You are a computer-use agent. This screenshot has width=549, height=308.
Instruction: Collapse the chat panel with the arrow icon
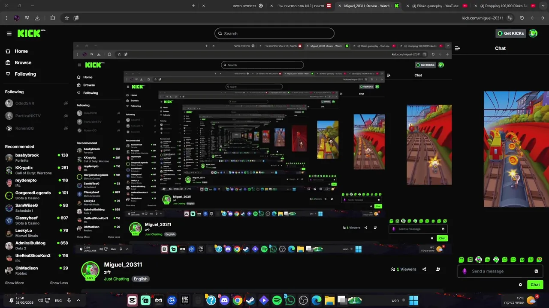(457, 48)
